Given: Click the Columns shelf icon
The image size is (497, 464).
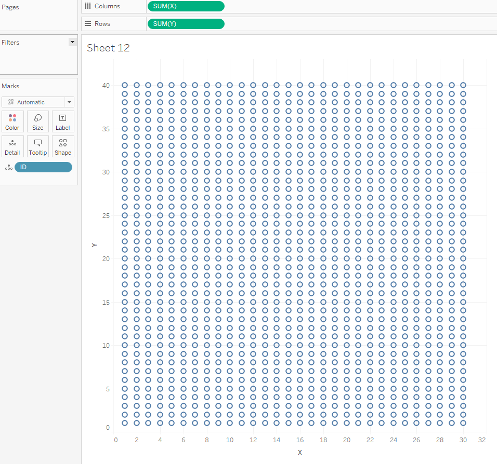Looking at the screenshot, I should [x=88, y=6].
